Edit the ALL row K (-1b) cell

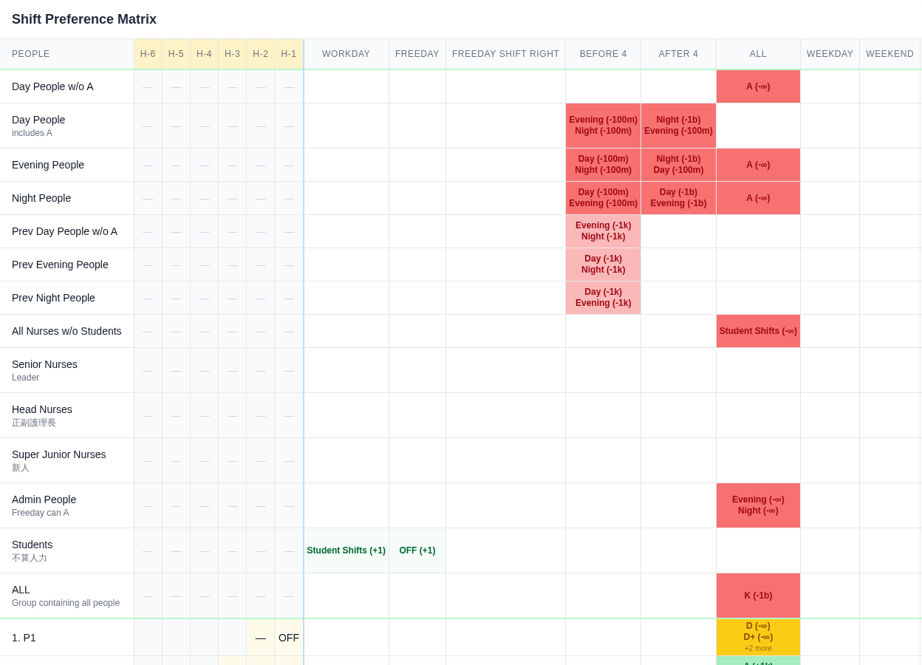coord(758,596)
